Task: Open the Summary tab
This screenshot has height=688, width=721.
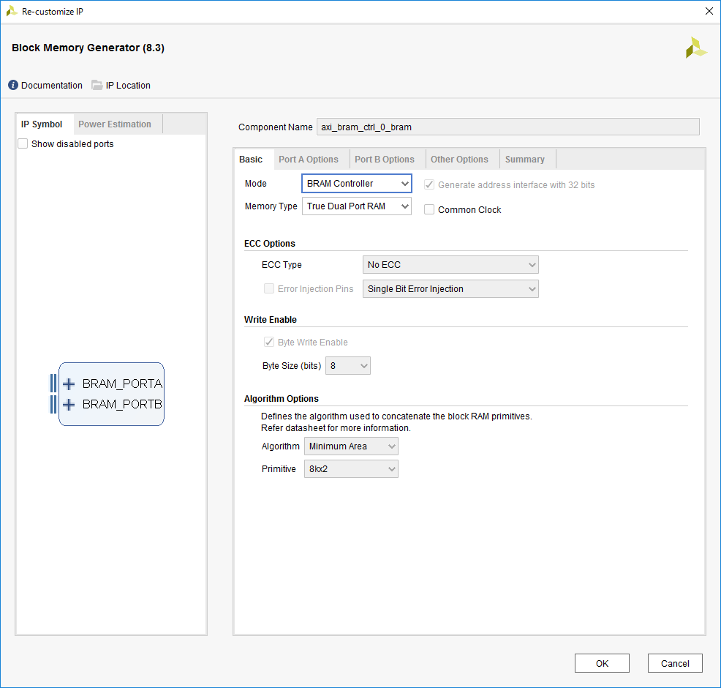Action: coord(524,160)
